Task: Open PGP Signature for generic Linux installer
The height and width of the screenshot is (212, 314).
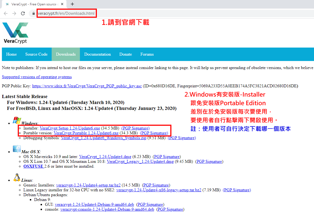Action: point(156,185)
